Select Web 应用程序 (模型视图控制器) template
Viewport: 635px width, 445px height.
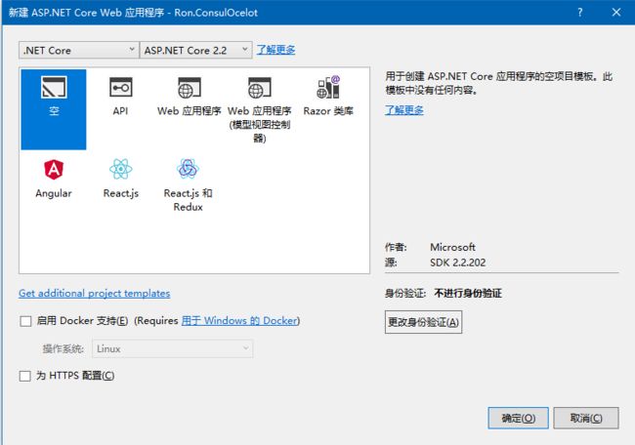(260, 109)
